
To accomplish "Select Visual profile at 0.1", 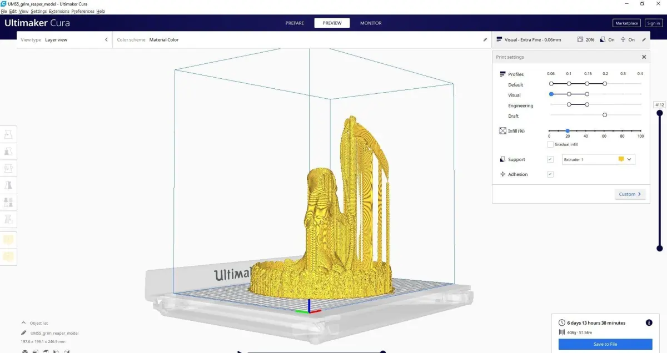I will click(x=569, y=94).
